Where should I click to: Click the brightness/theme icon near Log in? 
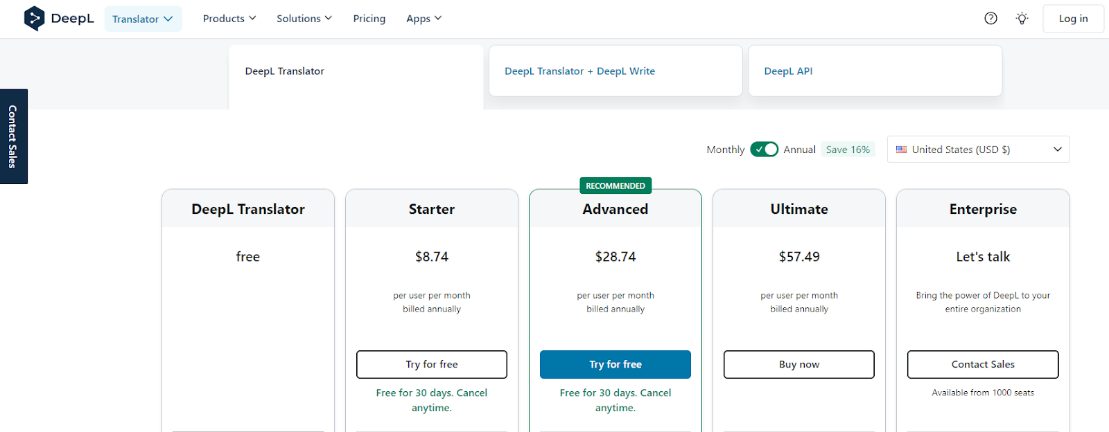click(1022, 18)
